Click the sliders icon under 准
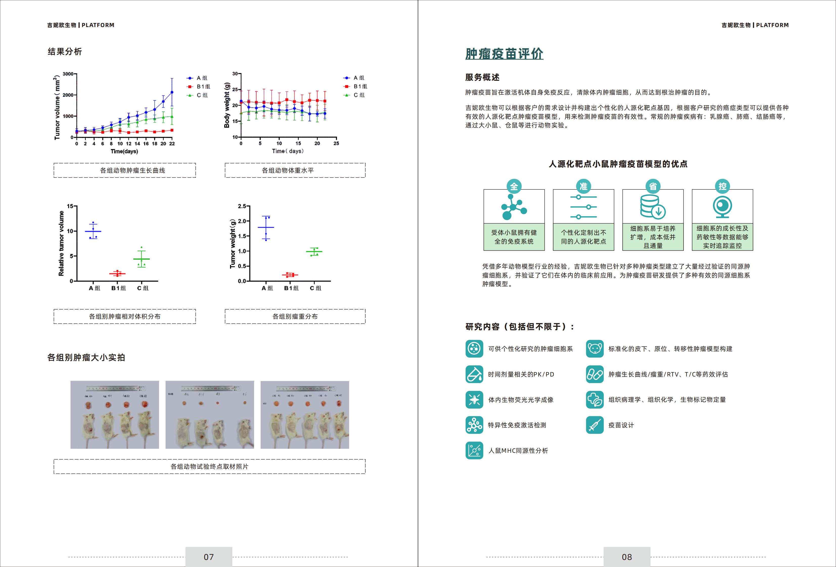The height and width of the screenshot is (567, 836). point(583,207)
